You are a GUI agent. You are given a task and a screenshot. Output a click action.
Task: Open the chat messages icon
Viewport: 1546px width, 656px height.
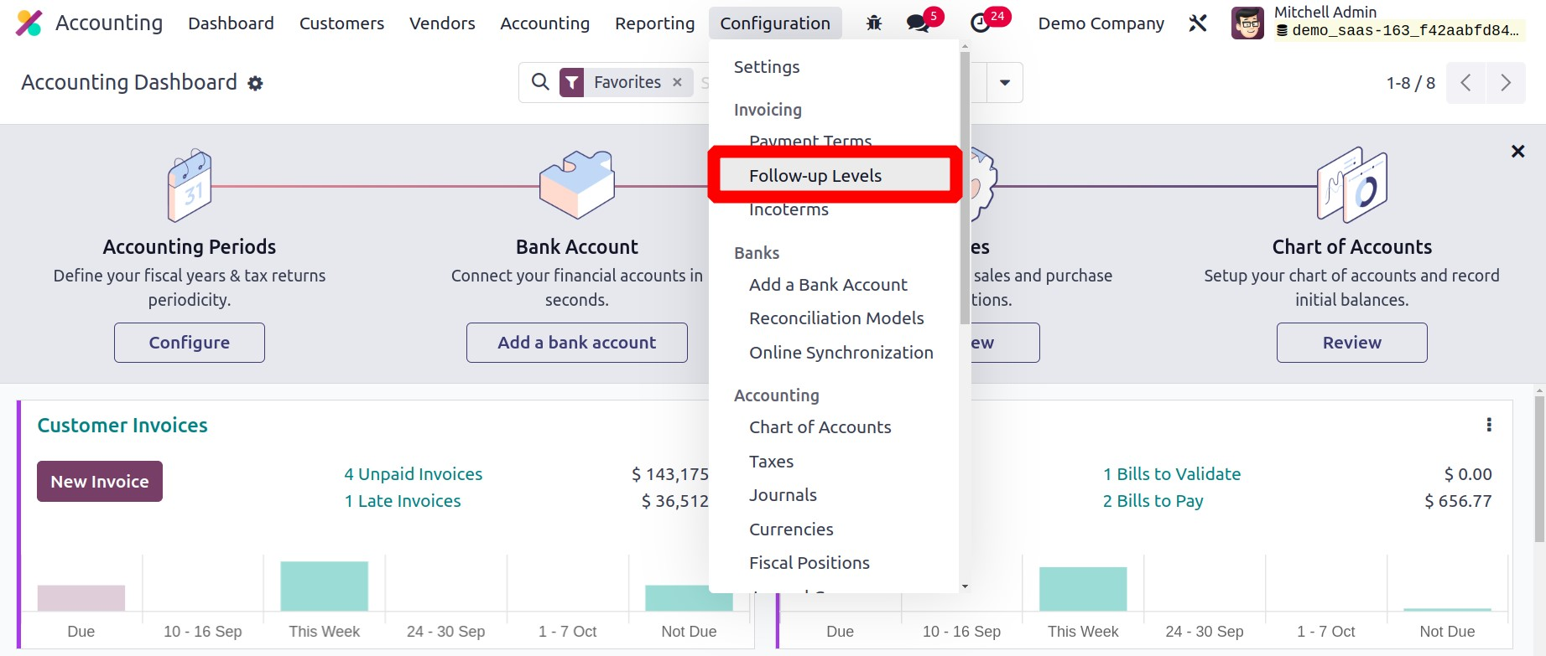919,23
